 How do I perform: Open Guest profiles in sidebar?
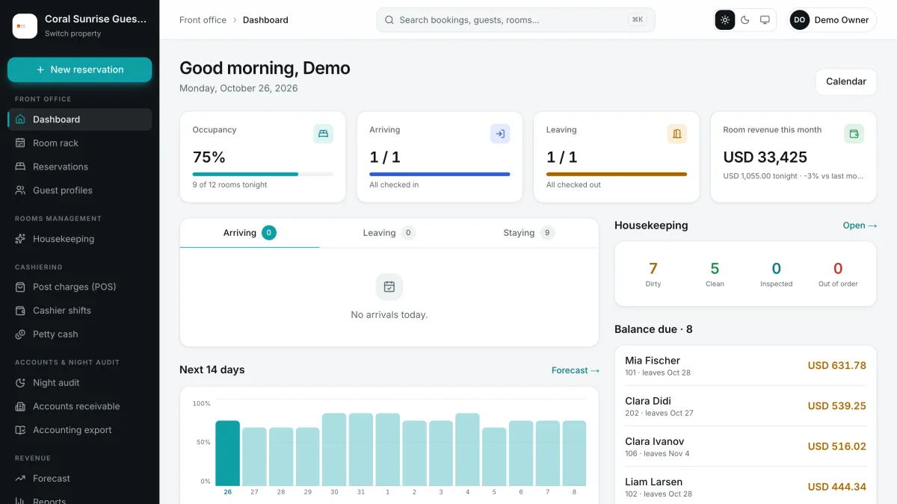[x=80, y=190]
